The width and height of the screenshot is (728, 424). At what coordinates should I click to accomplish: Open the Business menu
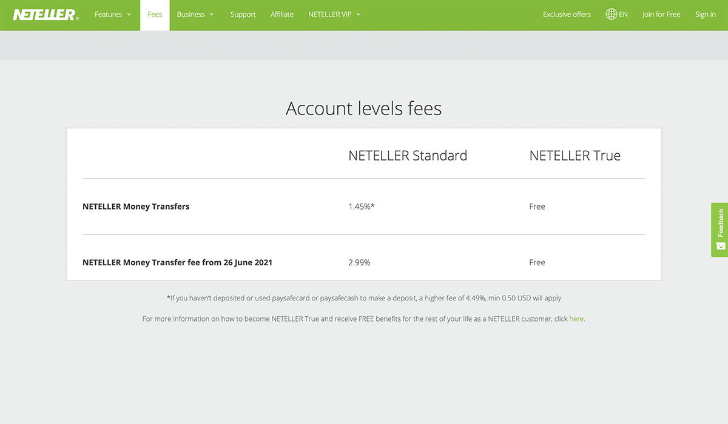tap(190, 15)
